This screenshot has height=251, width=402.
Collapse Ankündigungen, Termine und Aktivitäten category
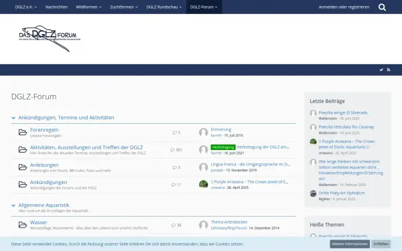pyautogui.click(x=13, y=118)
